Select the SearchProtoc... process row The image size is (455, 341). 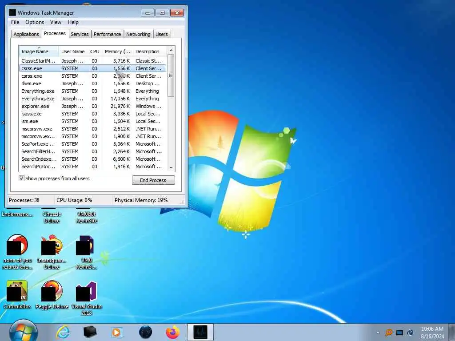pyautogui.click(x=93, y=167)
